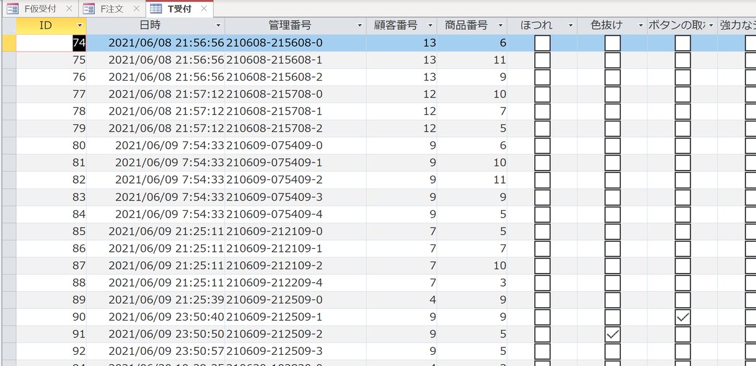The image size is (756, 366).
Task: Toggle ボタンの取れ checkbox for ID 83
Action: coord(682,197)
